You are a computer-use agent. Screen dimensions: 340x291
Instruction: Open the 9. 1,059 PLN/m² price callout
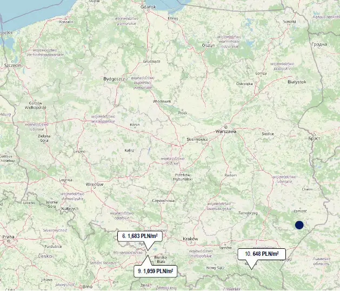tap(156, 271)
